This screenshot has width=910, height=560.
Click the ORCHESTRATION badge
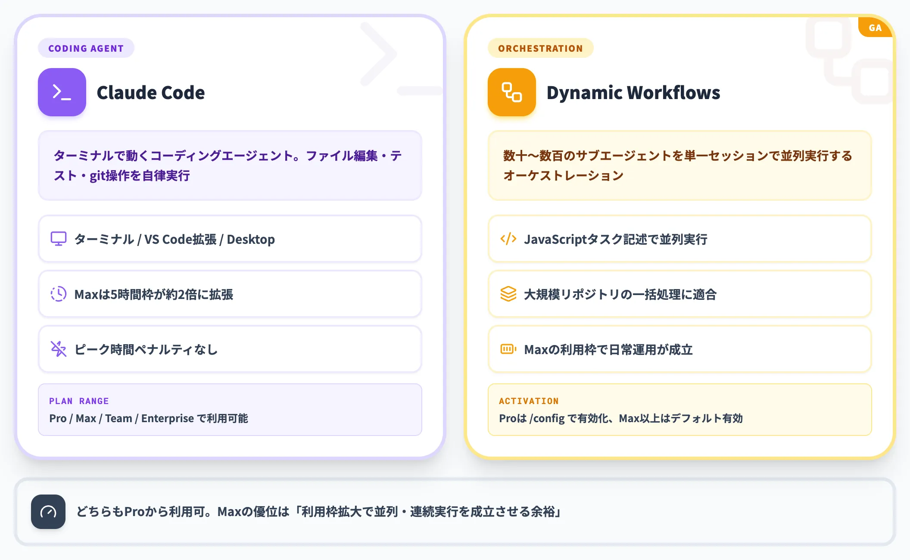(540, 48)
